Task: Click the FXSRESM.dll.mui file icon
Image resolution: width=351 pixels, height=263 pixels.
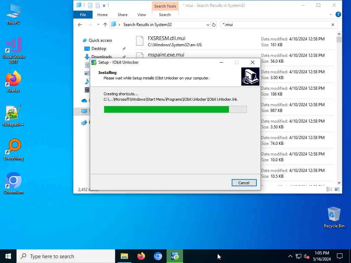Action: click(140, 41)
